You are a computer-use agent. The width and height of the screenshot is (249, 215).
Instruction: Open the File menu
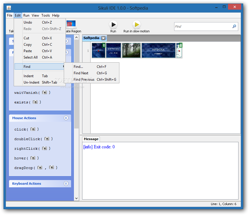pyautogui.click(x=10, y=15)
